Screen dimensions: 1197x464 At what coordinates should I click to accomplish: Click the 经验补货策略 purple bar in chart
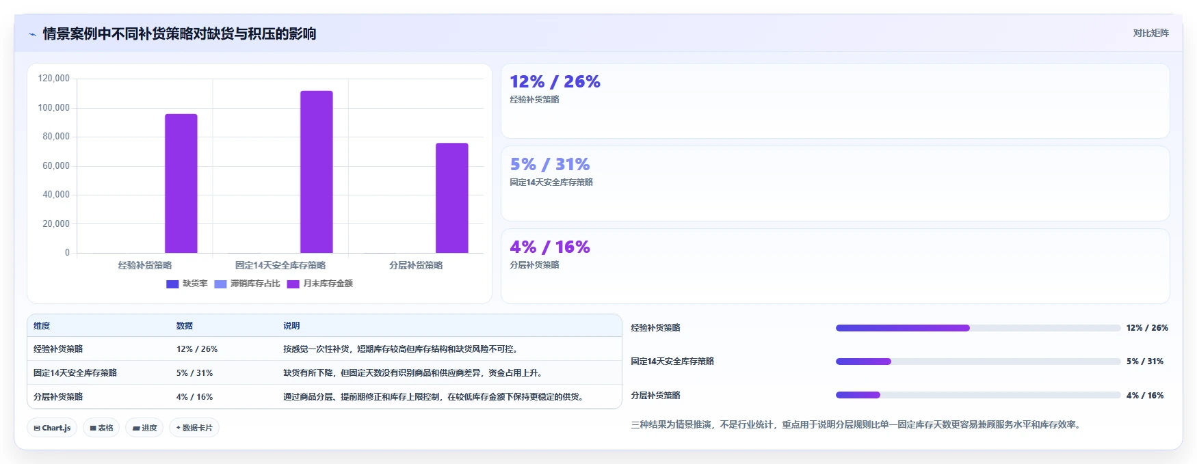181,183
